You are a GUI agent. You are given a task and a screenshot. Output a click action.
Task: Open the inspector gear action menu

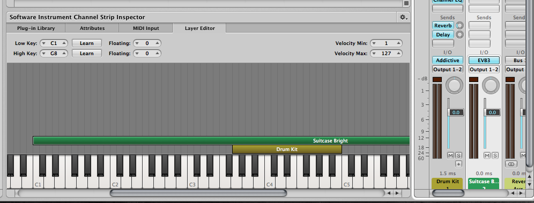pyautogui.click(x=403, y=17)
